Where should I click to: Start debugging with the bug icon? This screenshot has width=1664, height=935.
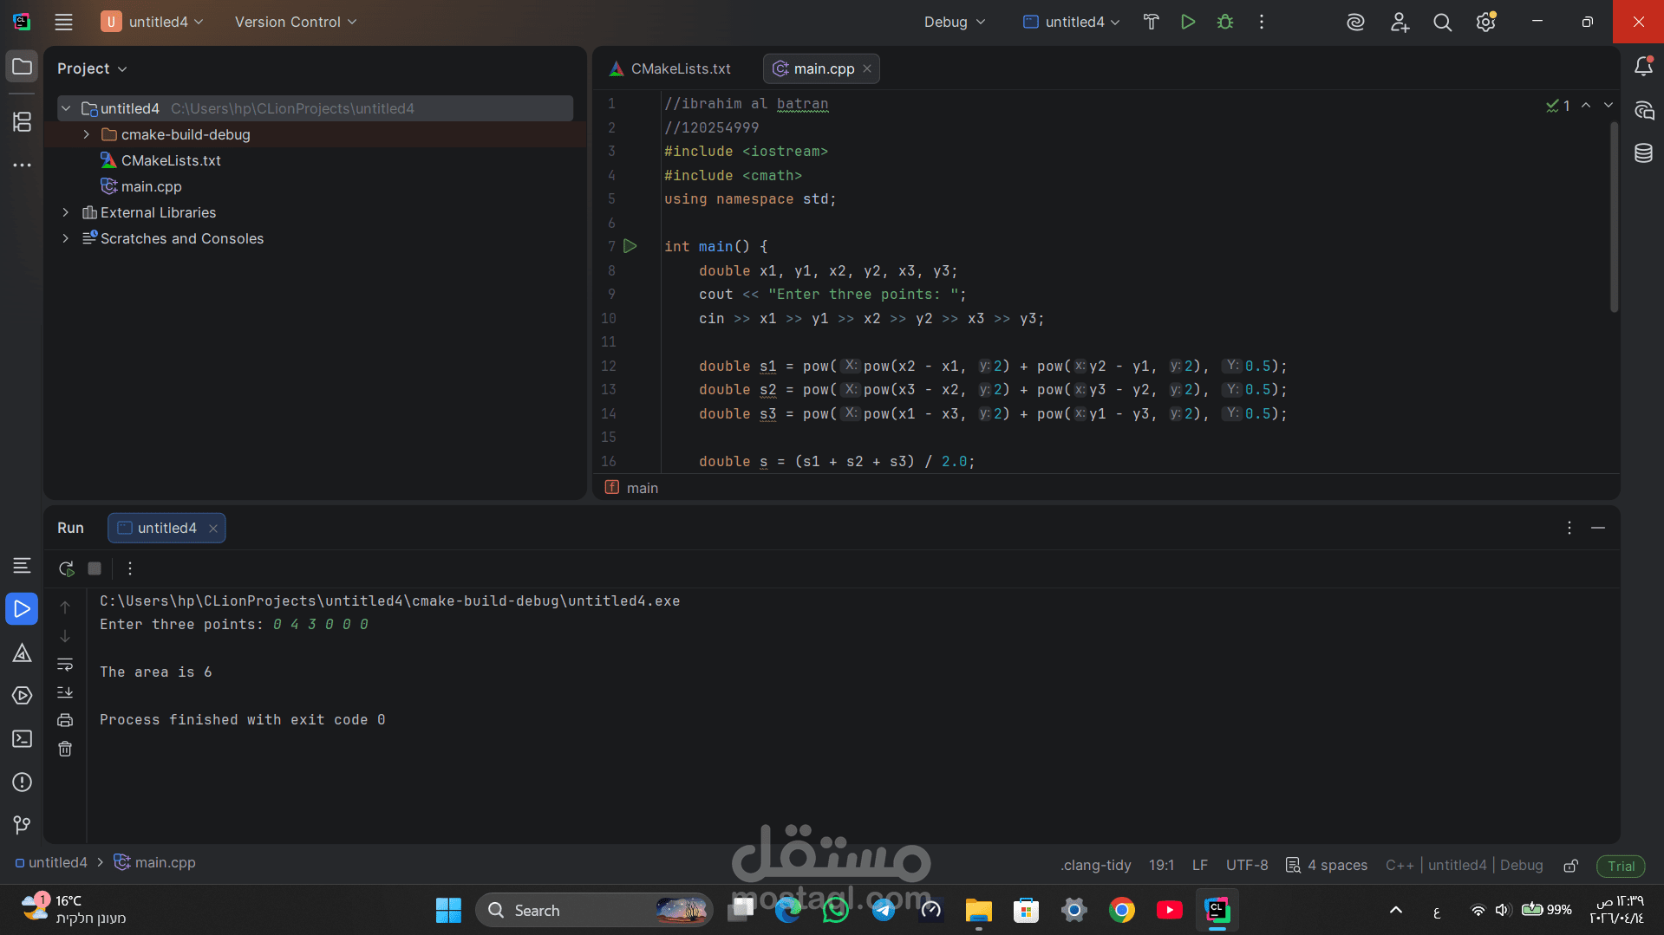tap(1224, 22)
